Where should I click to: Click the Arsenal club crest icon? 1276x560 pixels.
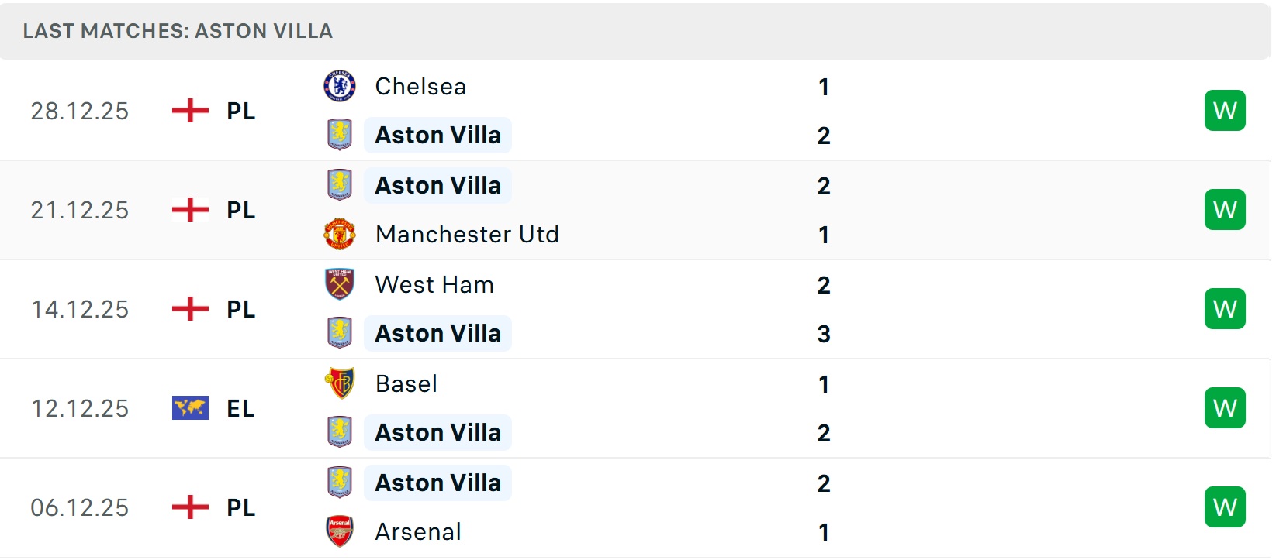coord(340,531)
